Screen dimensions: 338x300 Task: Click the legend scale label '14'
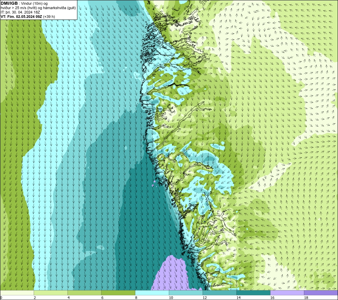pyautogui.click(x=238, y=298)
